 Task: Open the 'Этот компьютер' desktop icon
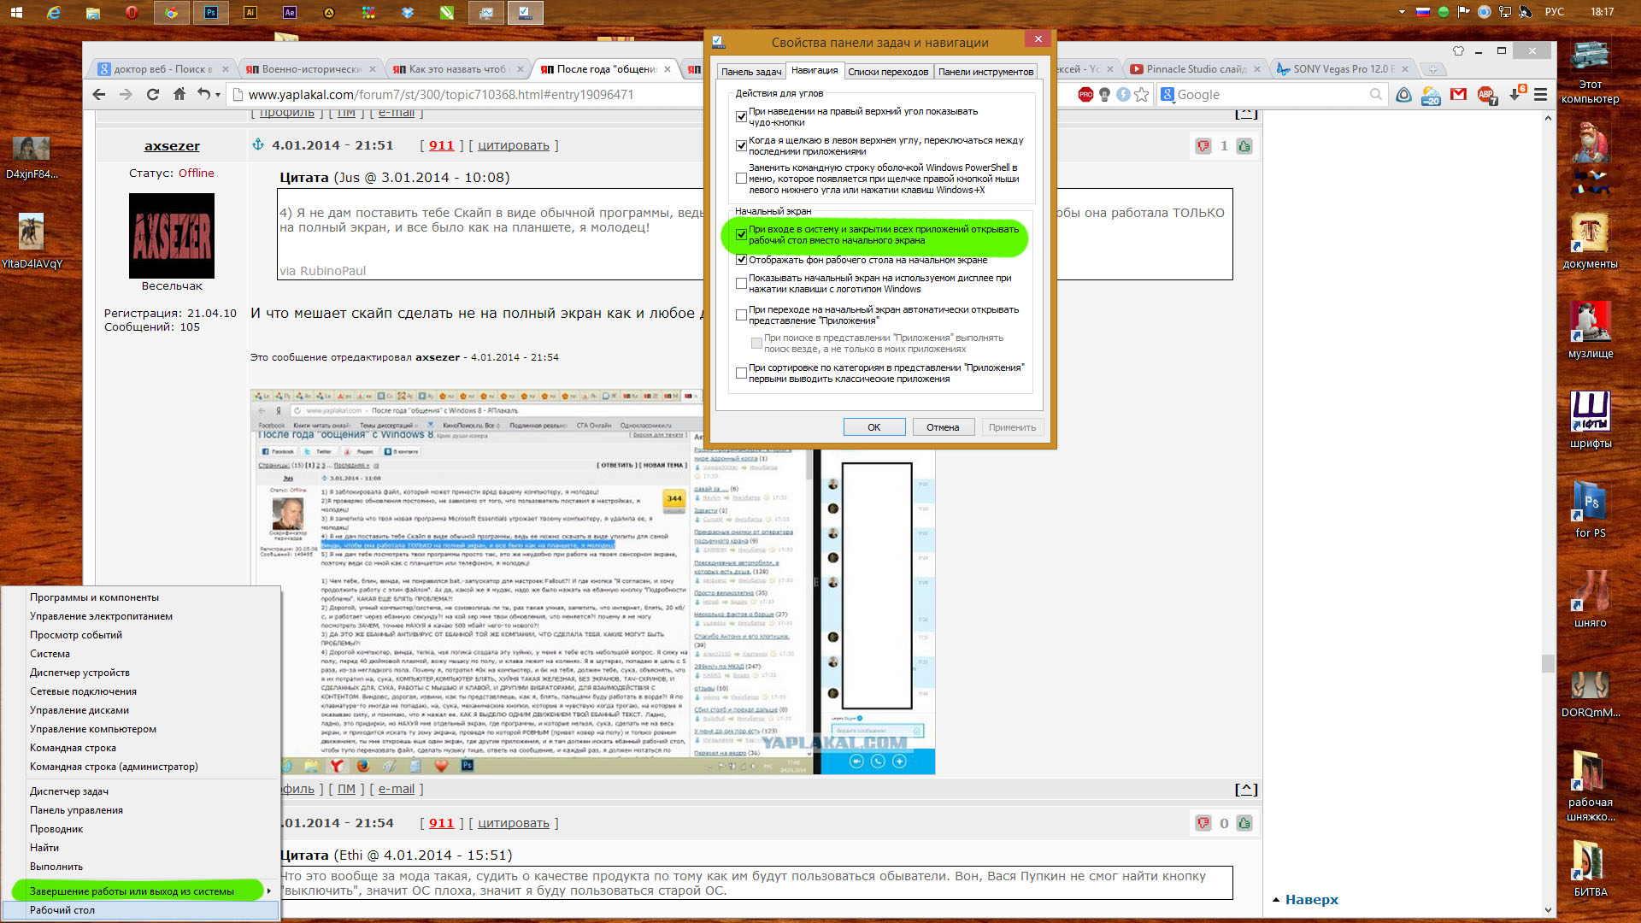pyautogui.click(x=1590, y=73)
